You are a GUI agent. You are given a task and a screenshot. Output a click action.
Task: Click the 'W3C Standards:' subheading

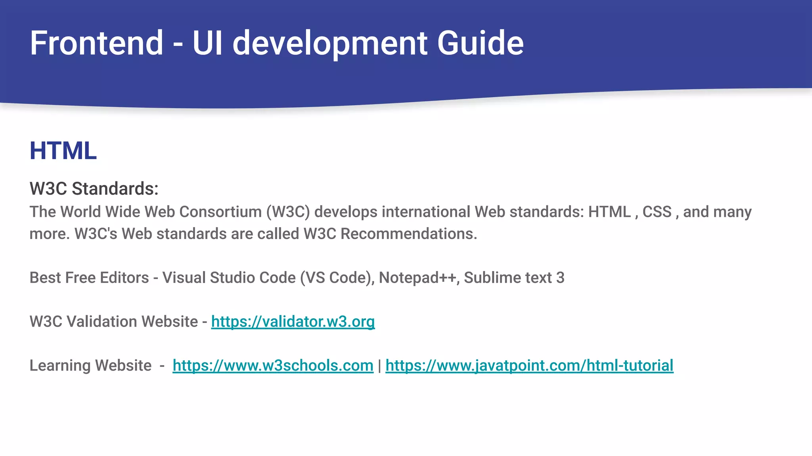pyautogui.click(x=94, y=188)
